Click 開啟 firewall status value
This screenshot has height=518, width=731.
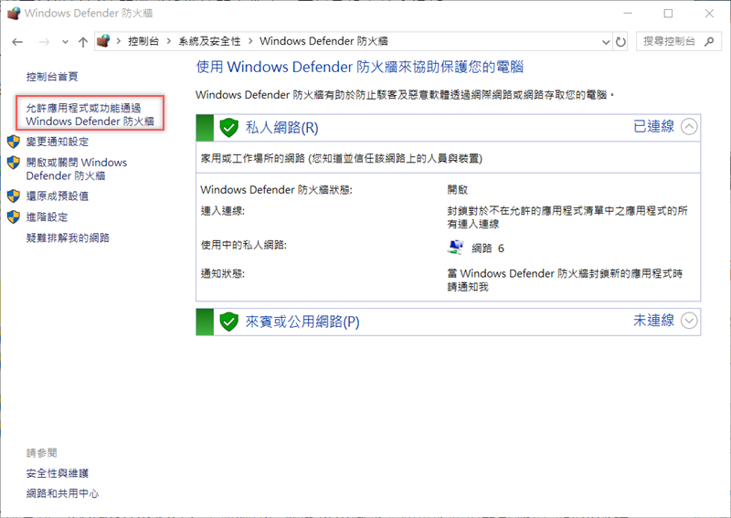pyautogui.click(x=458, y=190)
